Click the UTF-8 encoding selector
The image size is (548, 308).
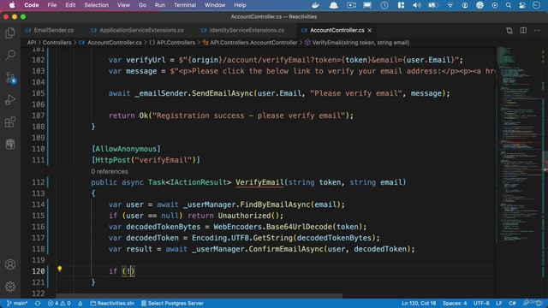(481, 303)
